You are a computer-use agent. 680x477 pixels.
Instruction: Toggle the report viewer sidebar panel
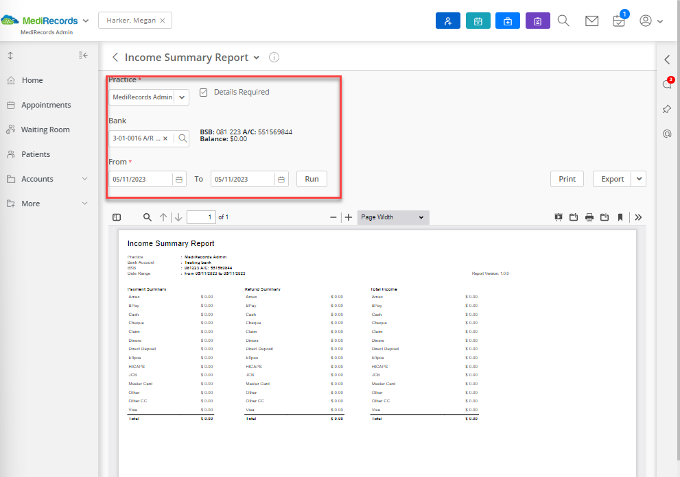click(117, 217)
